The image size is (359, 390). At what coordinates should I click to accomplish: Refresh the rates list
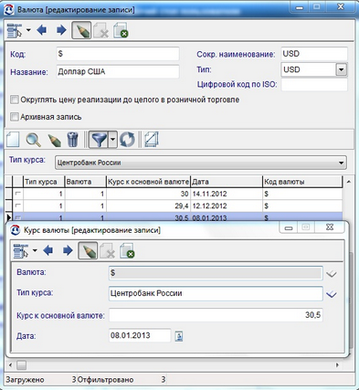point(127,140)
